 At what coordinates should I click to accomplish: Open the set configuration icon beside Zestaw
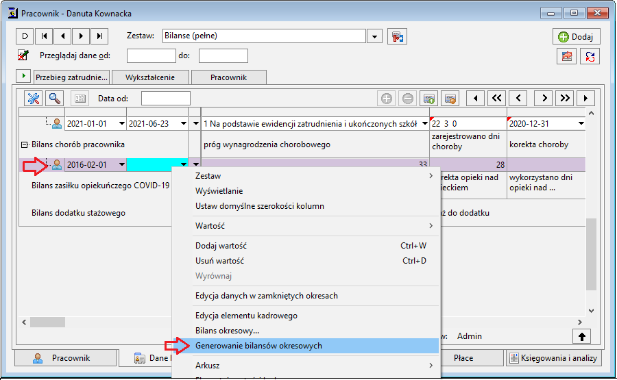click(397, 36)
